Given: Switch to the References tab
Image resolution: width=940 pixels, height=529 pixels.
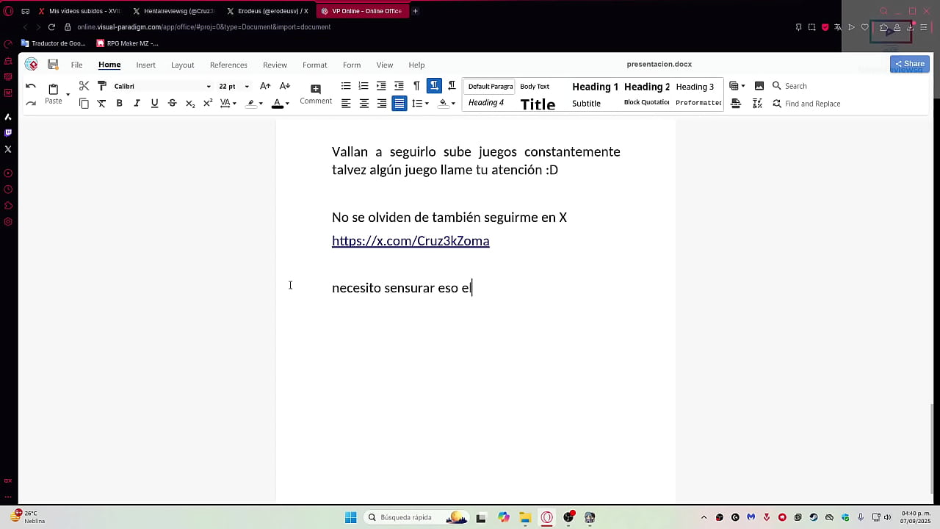Looking at the screenshot, I should pyautogui.click(x=228, y=65).
